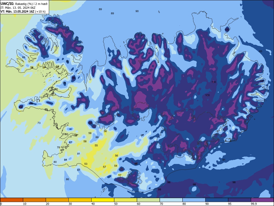Viewport: 274px width, 206px height.
Task: Select the map humidity value '96'
Action: pos(136,164)
